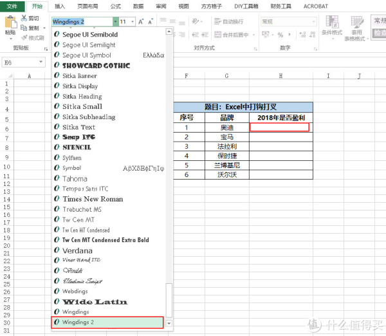Image resolution: width=386 pixels, height=336 pixels.
Task: Click the increase decimal icon
Action: coord(302,35)
